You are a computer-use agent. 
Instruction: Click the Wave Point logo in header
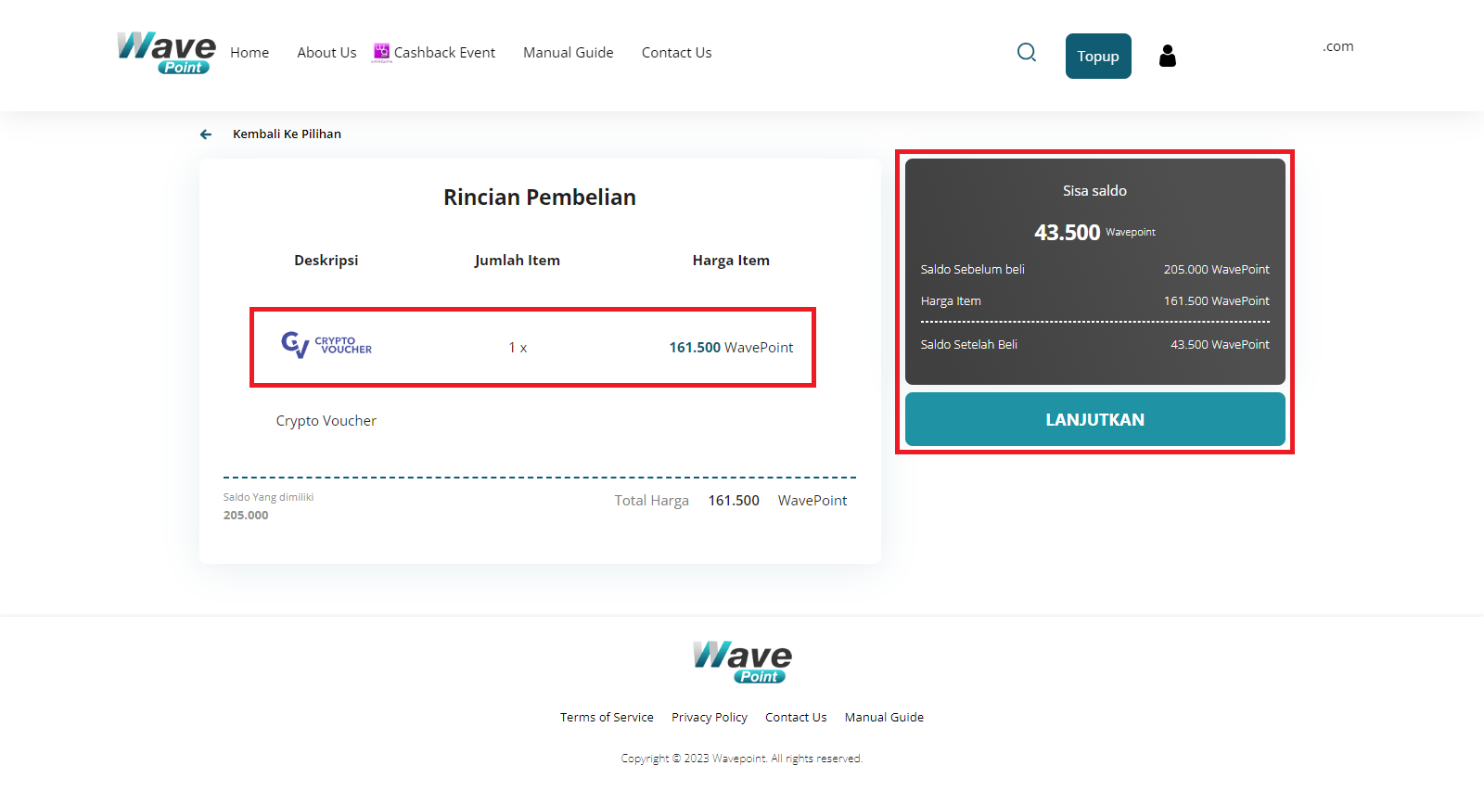click(x=166, y=52)
